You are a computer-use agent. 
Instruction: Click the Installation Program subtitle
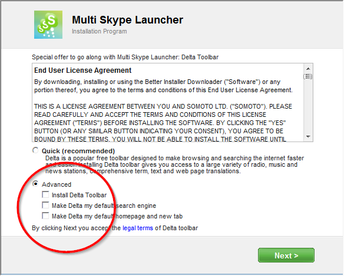[x=100, y=31]
